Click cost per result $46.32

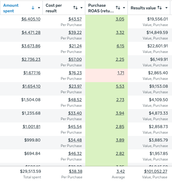(75, 153)
